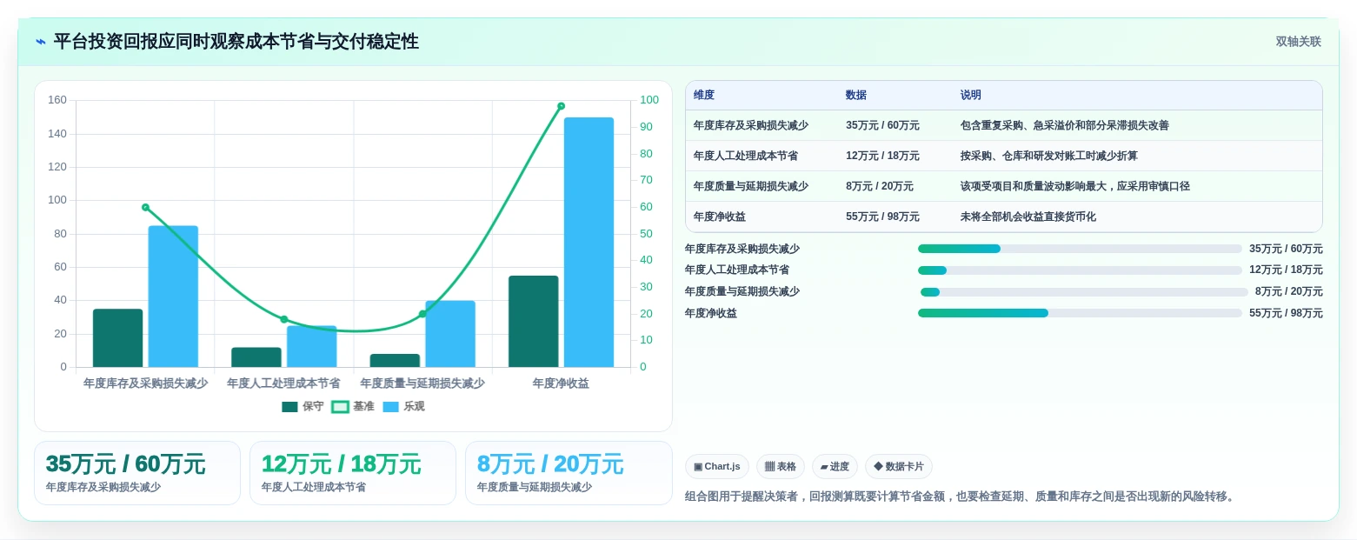Toggle the 保守 legend swatch

pos(289,406)
